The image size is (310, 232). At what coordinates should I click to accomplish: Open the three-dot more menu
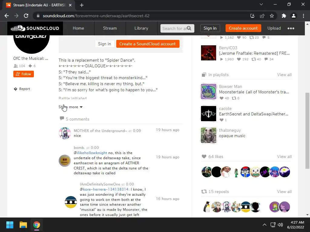(x=291, y=28)
